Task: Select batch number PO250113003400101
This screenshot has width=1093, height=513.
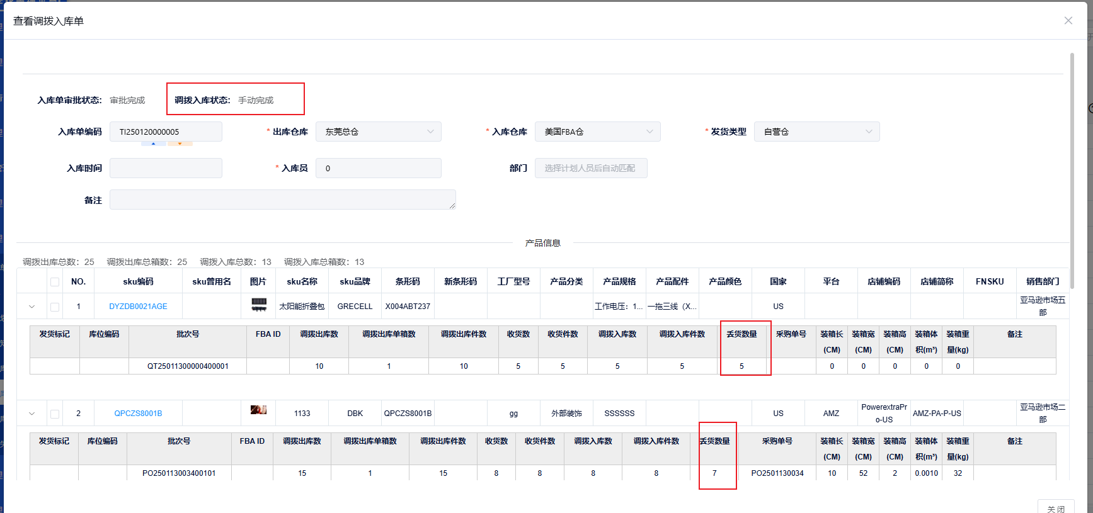Action: 179,473
